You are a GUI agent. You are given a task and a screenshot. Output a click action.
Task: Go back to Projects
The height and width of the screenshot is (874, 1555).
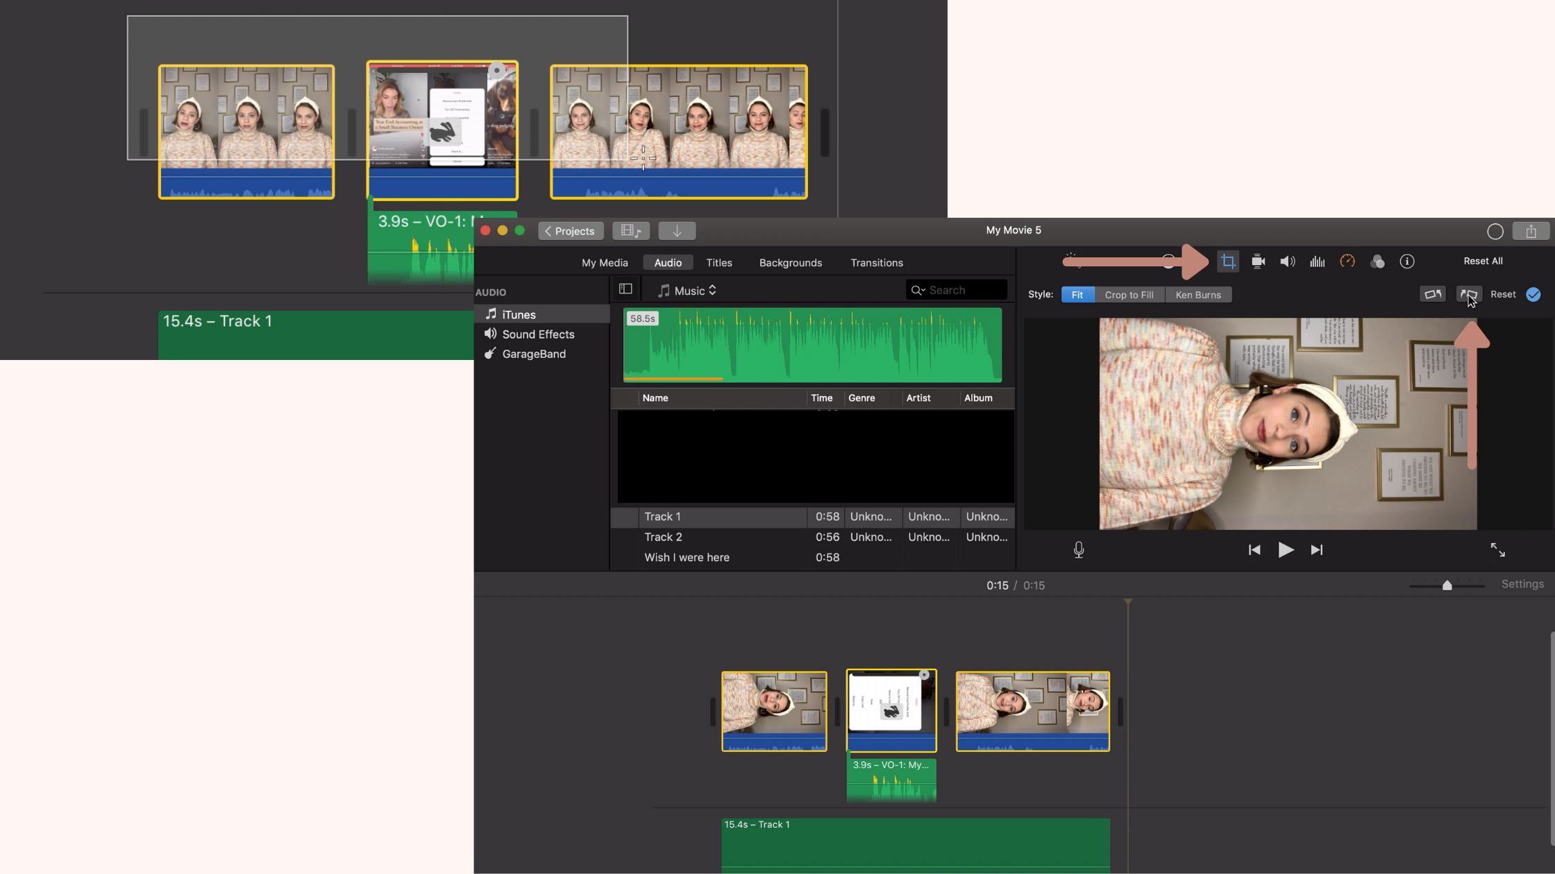[x=571, y=231]
